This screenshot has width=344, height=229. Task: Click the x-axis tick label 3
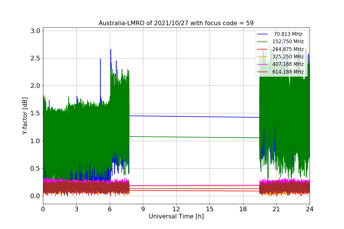(x=76, y=209)
